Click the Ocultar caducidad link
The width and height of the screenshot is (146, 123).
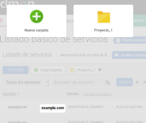97,94
